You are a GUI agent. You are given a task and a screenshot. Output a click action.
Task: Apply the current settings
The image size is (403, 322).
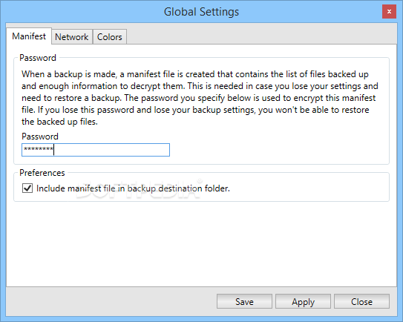pyautogui.click(x=303, y=301)
